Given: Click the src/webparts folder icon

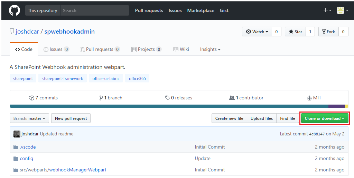Looking at the screenshot, I should point(16,170).
